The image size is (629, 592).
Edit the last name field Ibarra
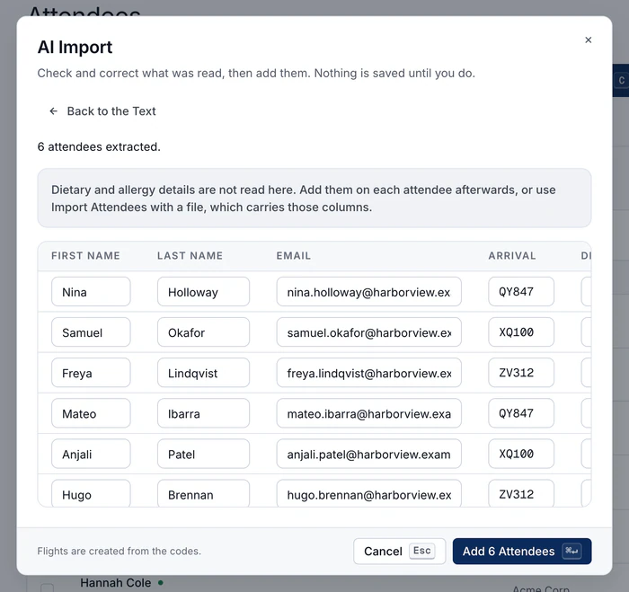pyautogui.click(x=203, y=413)
